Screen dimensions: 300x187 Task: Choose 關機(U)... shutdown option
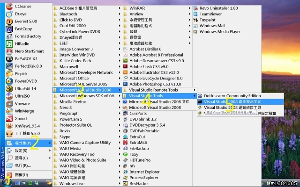point(29,175)
